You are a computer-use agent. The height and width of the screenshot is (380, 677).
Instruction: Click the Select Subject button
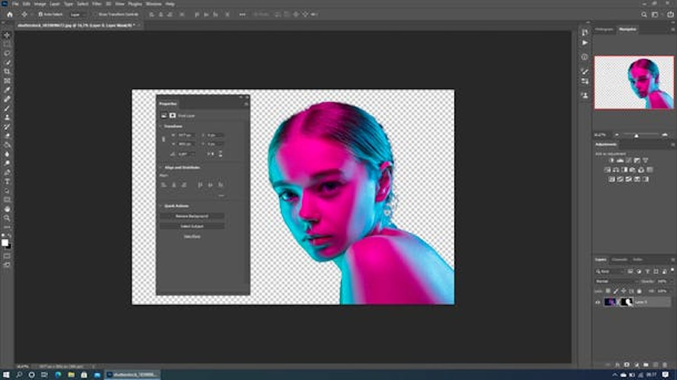coord(191,226)
